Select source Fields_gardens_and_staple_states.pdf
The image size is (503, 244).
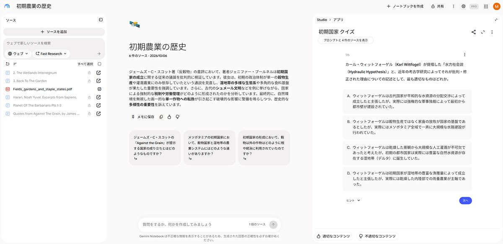tap(42, 89)
